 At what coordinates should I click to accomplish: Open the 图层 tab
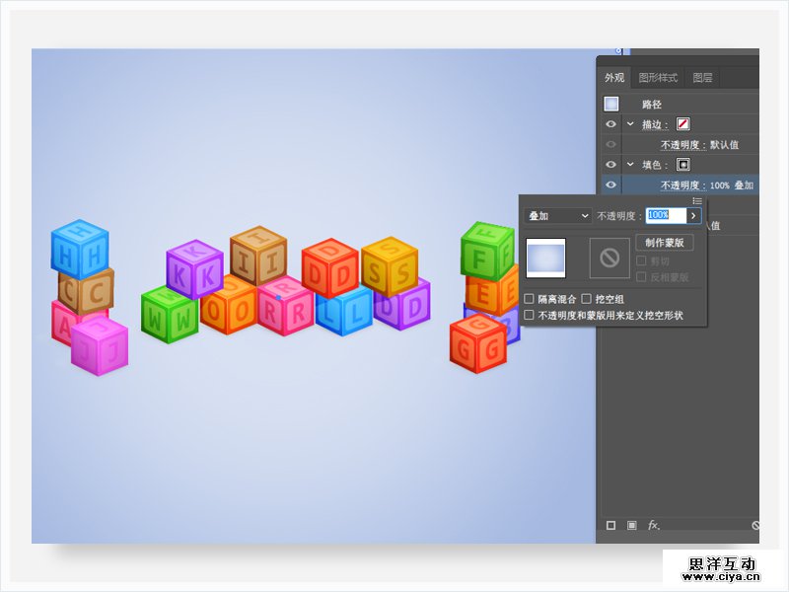pyautogui.click(x=702, y=78)
